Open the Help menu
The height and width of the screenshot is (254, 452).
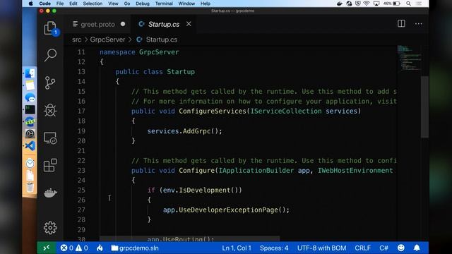(x=206, y=4)
